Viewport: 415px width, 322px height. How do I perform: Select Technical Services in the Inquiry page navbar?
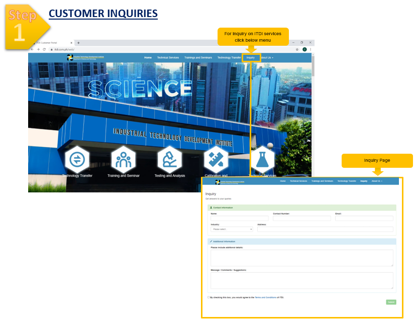(x=298, y=181)
